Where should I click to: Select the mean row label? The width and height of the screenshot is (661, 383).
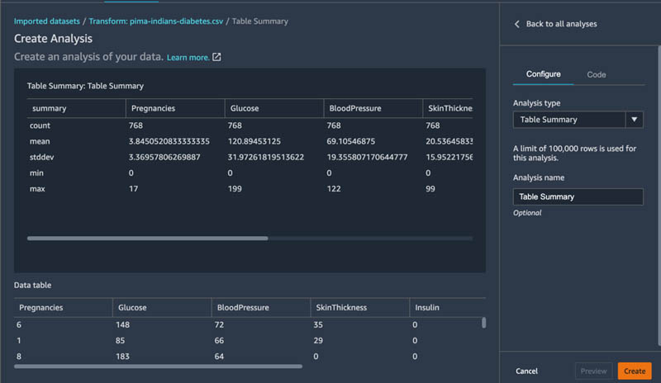coord(40,142)
